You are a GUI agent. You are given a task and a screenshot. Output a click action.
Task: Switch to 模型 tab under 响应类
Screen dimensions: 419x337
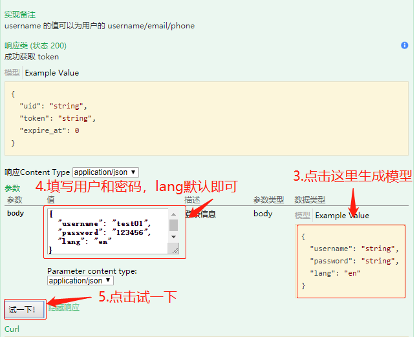point(12,73)
